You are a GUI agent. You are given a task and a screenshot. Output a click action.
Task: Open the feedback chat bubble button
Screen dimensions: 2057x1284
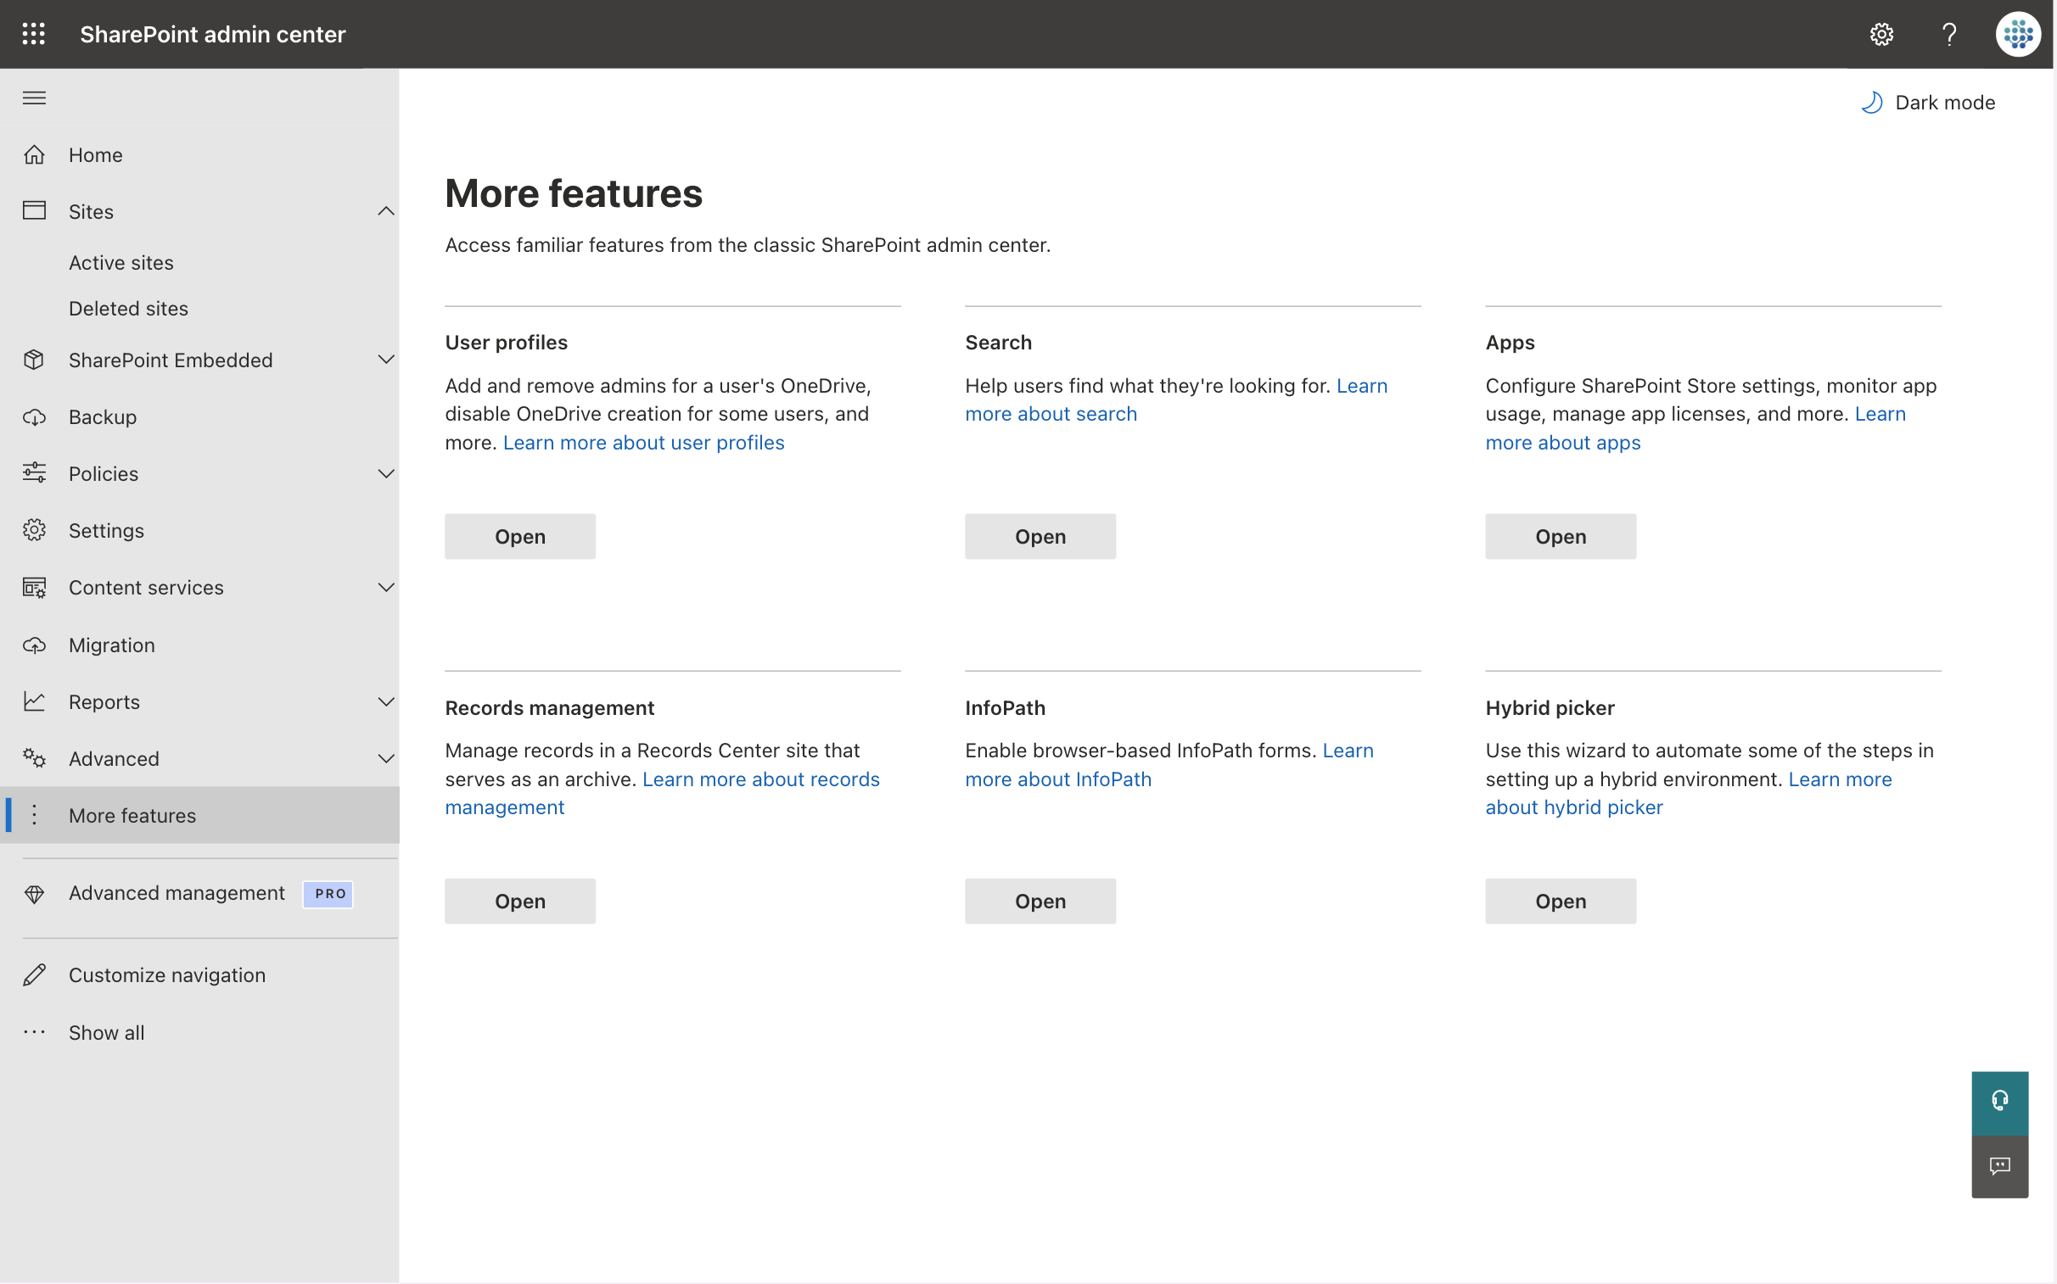point(1999,1167)
